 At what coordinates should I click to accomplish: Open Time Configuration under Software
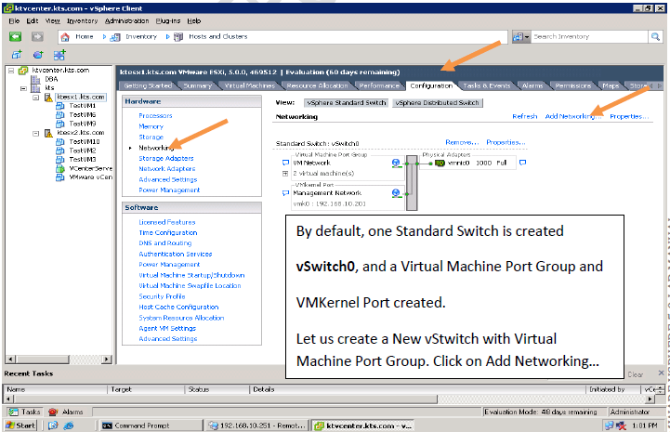(x=168, y=233)
